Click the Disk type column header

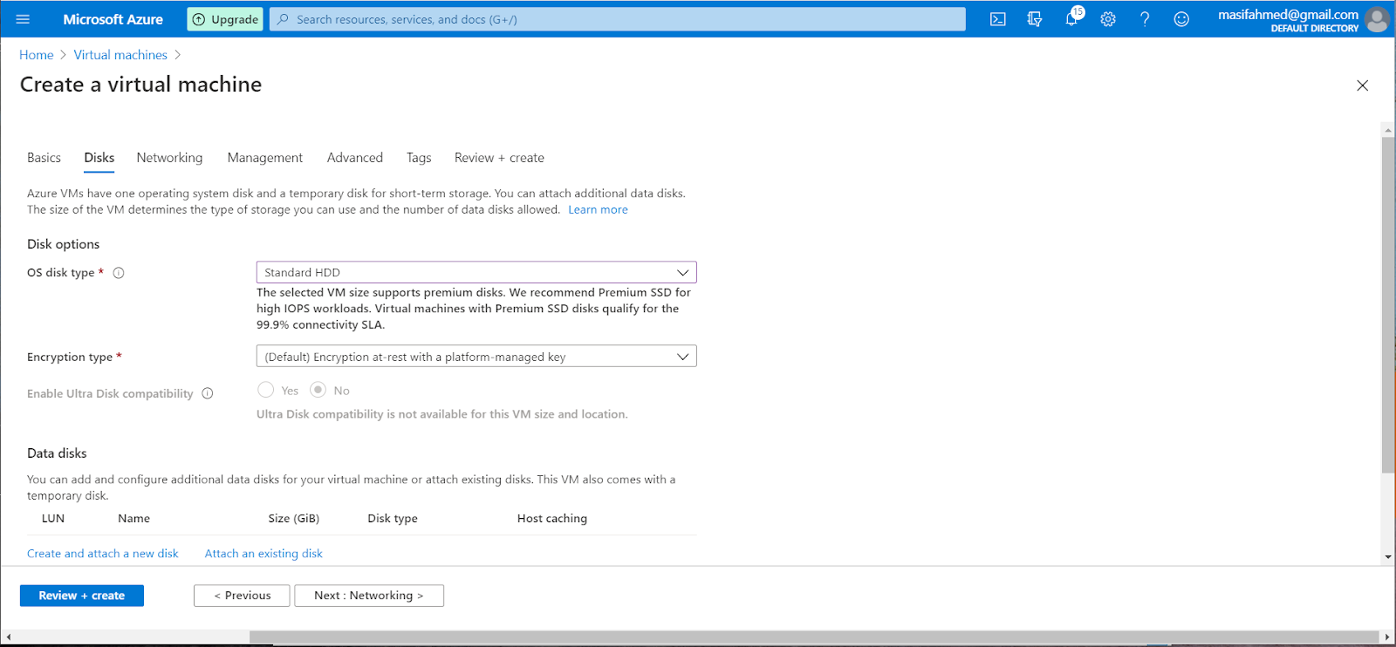click(393, 519)
